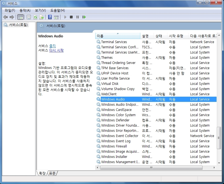The height and width of the screenshot is (184, 224).
Task: Select the User Profile Service row
Action: [156, 78]
